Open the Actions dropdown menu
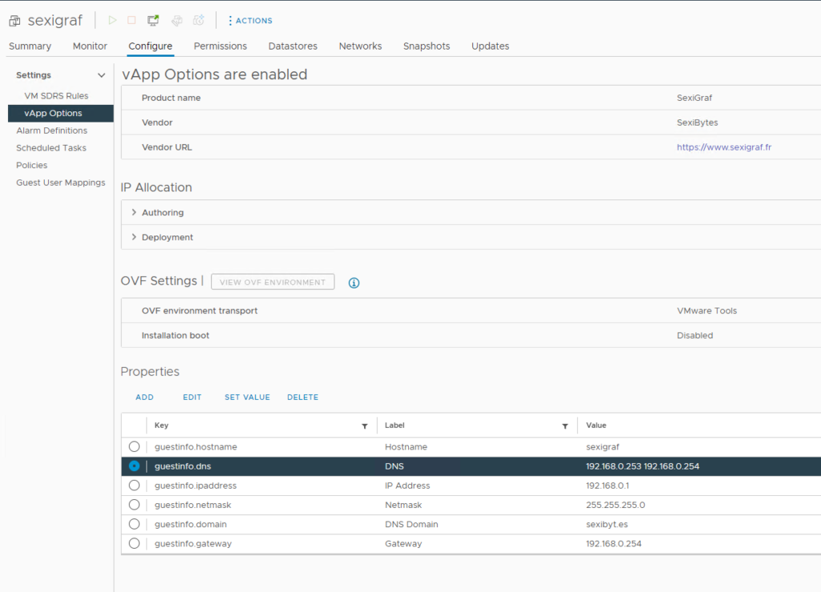Viewport: 821px width, 592px height. point(250,21)
